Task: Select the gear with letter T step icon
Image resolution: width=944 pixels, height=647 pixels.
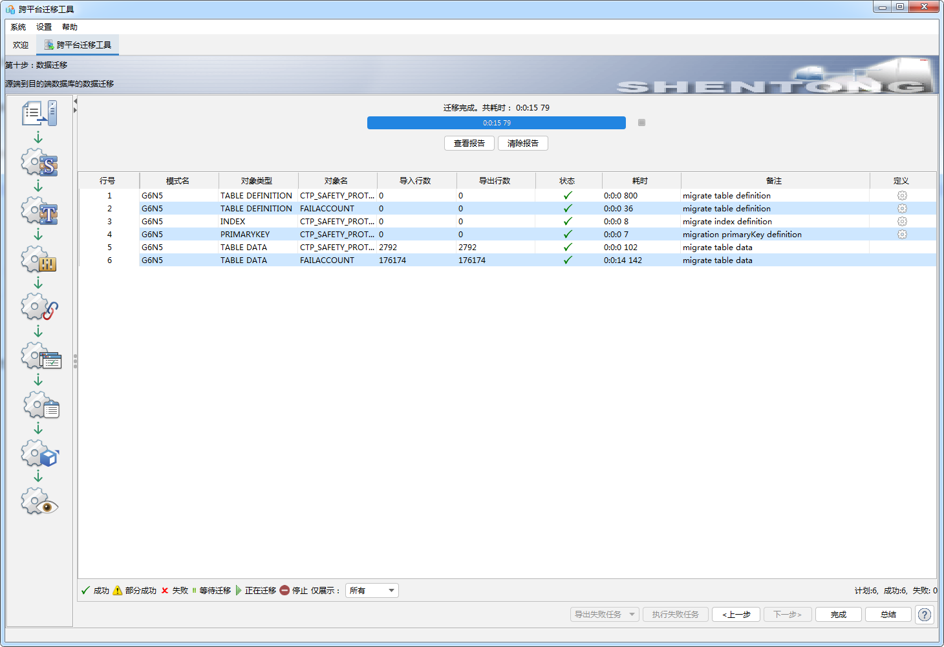Action: pos(39,211)
